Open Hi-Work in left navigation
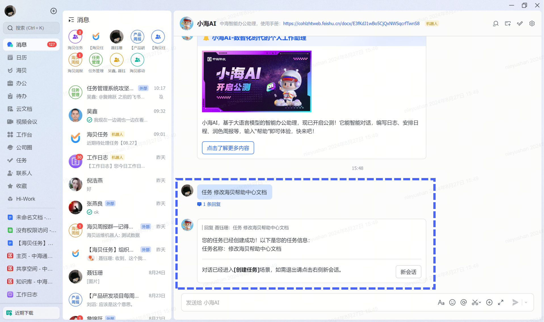 tap(31, 199)
